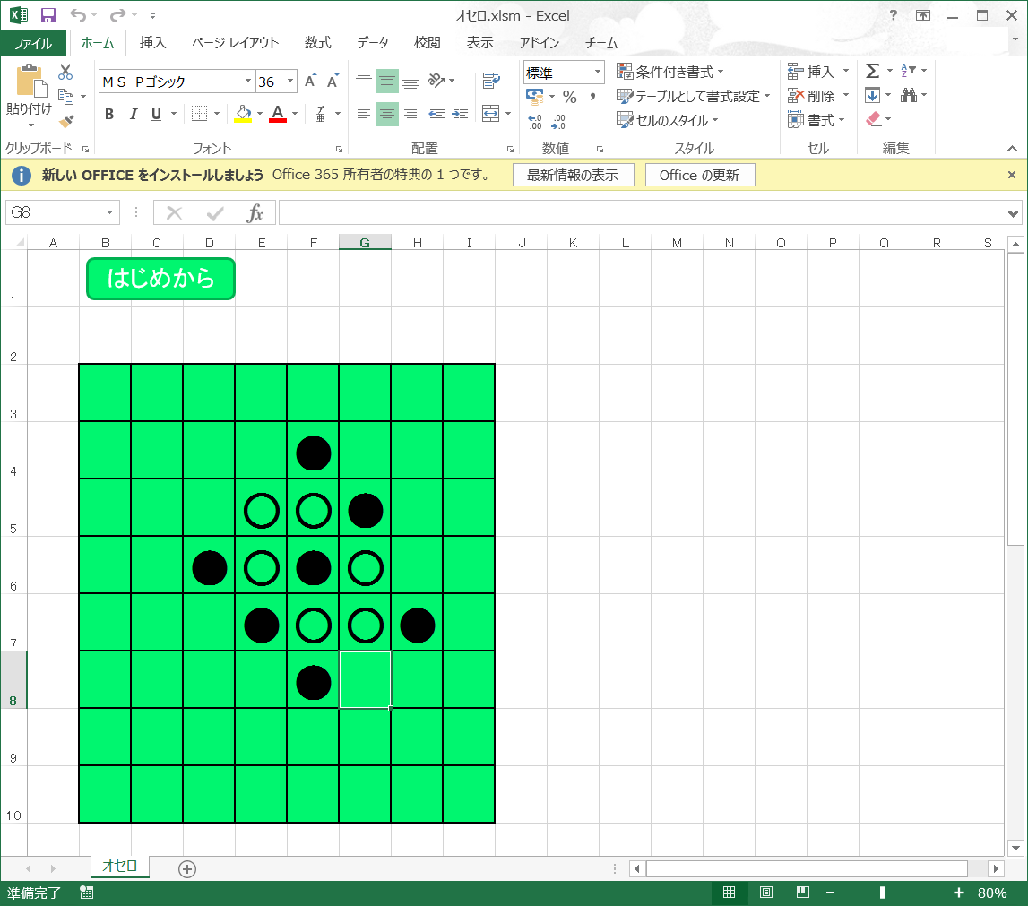Click the Format Painter brush icon
This screenshot has height=906, width=1028.
click(x=66, y=120)
